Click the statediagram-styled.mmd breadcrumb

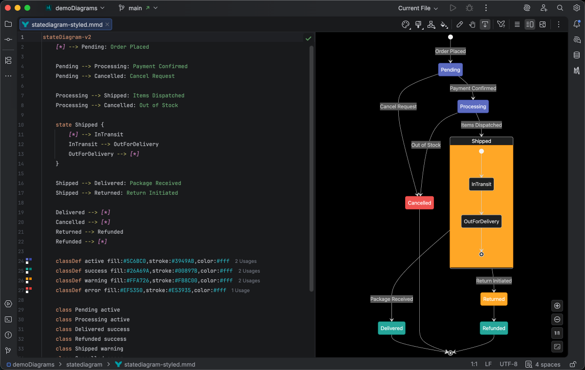(x=155, y=364)
